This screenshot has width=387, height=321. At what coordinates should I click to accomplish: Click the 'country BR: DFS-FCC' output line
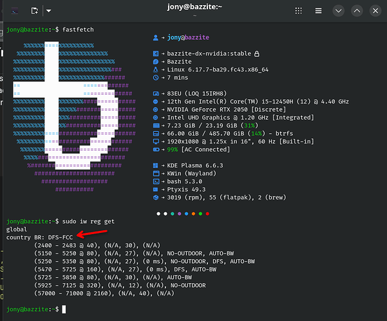39,237
